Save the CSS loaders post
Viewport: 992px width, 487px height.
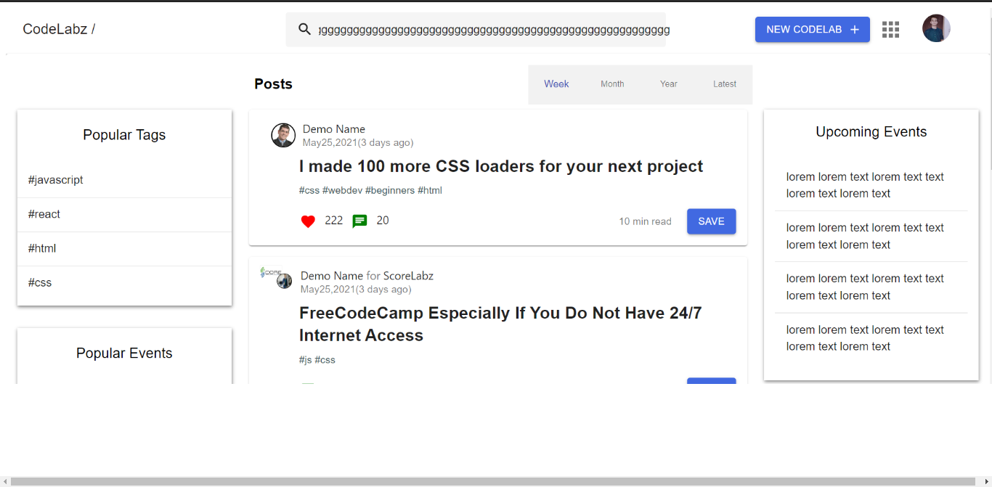click(x=711, y=221)
